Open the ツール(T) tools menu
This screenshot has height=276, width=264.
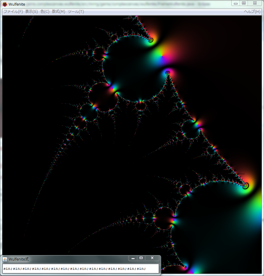click(76, 12)
